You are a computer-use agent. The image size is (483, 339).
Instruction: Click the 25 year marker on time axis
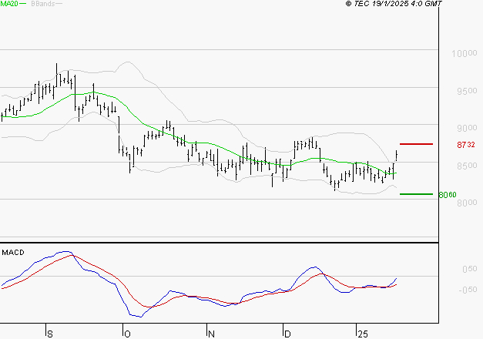363,334
